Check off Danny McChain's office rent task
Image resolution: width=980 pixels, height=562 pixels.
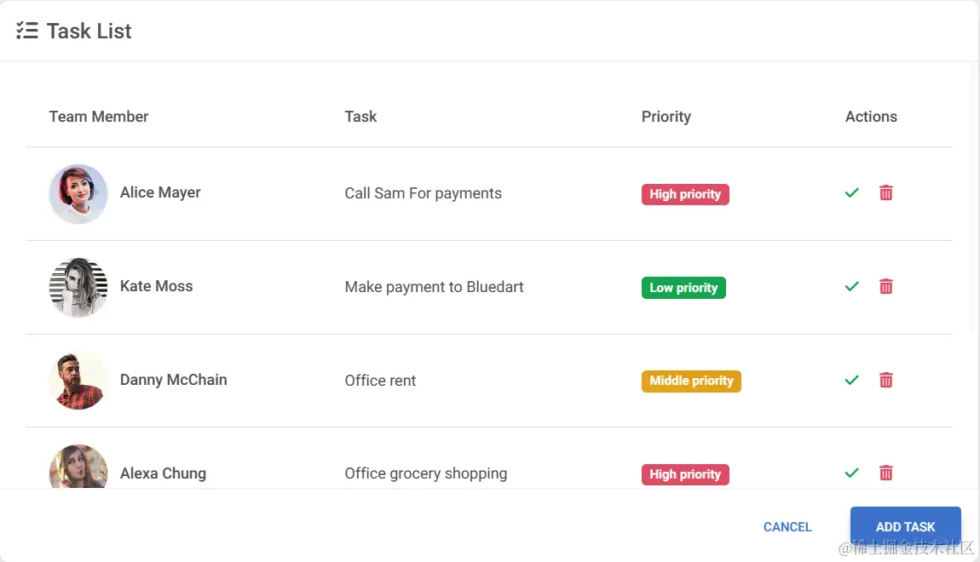[851, 381]
